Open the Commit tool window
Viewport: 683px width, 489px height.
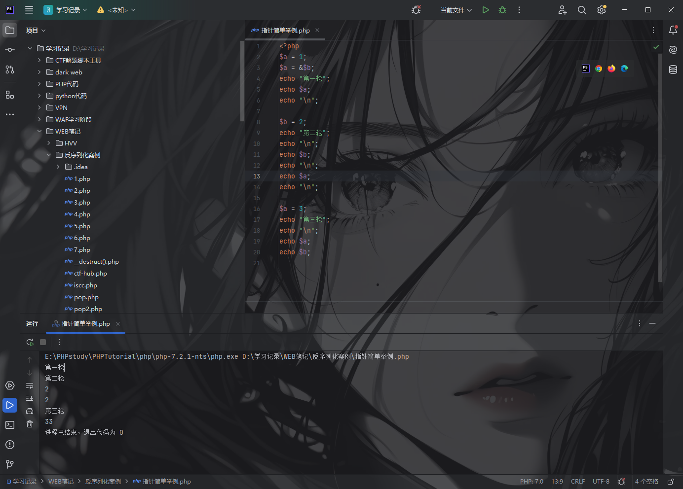pos(10,50)
